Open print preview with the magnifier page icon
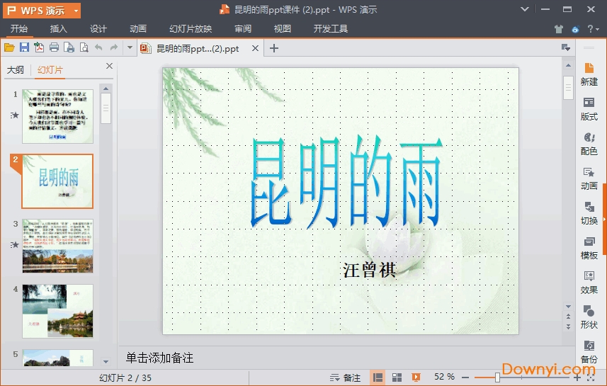The image size is (607, 386). click(84, 47)
